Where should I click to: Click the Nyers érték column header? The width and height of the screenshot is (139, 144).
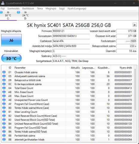click(x=122, y=68)
